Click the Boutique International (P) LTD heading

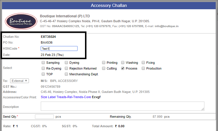point(65,16)
